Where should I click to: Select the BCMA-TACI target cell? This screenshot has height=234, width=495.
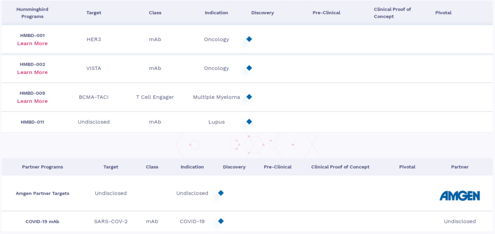click(94, 97)
